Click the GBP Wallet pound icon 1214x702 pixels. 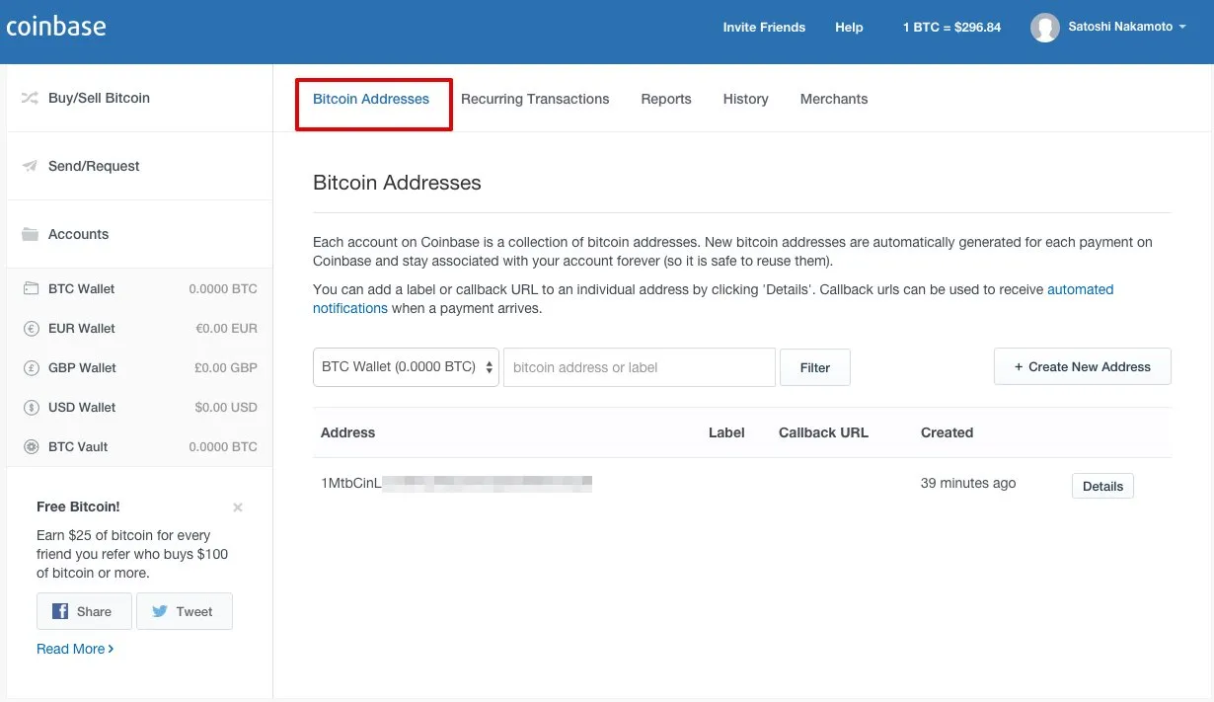pos(31,367)
